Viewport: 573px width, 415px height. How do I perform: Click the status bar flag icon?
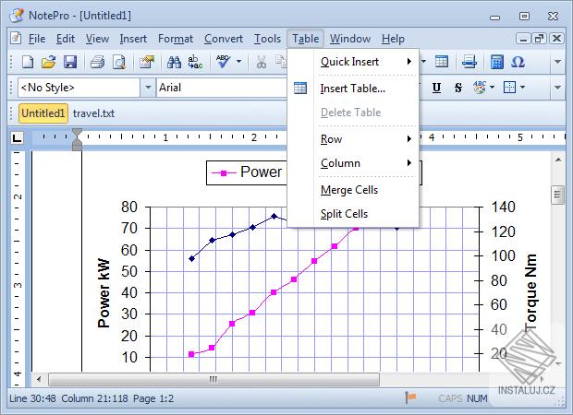tap(410, 397)
